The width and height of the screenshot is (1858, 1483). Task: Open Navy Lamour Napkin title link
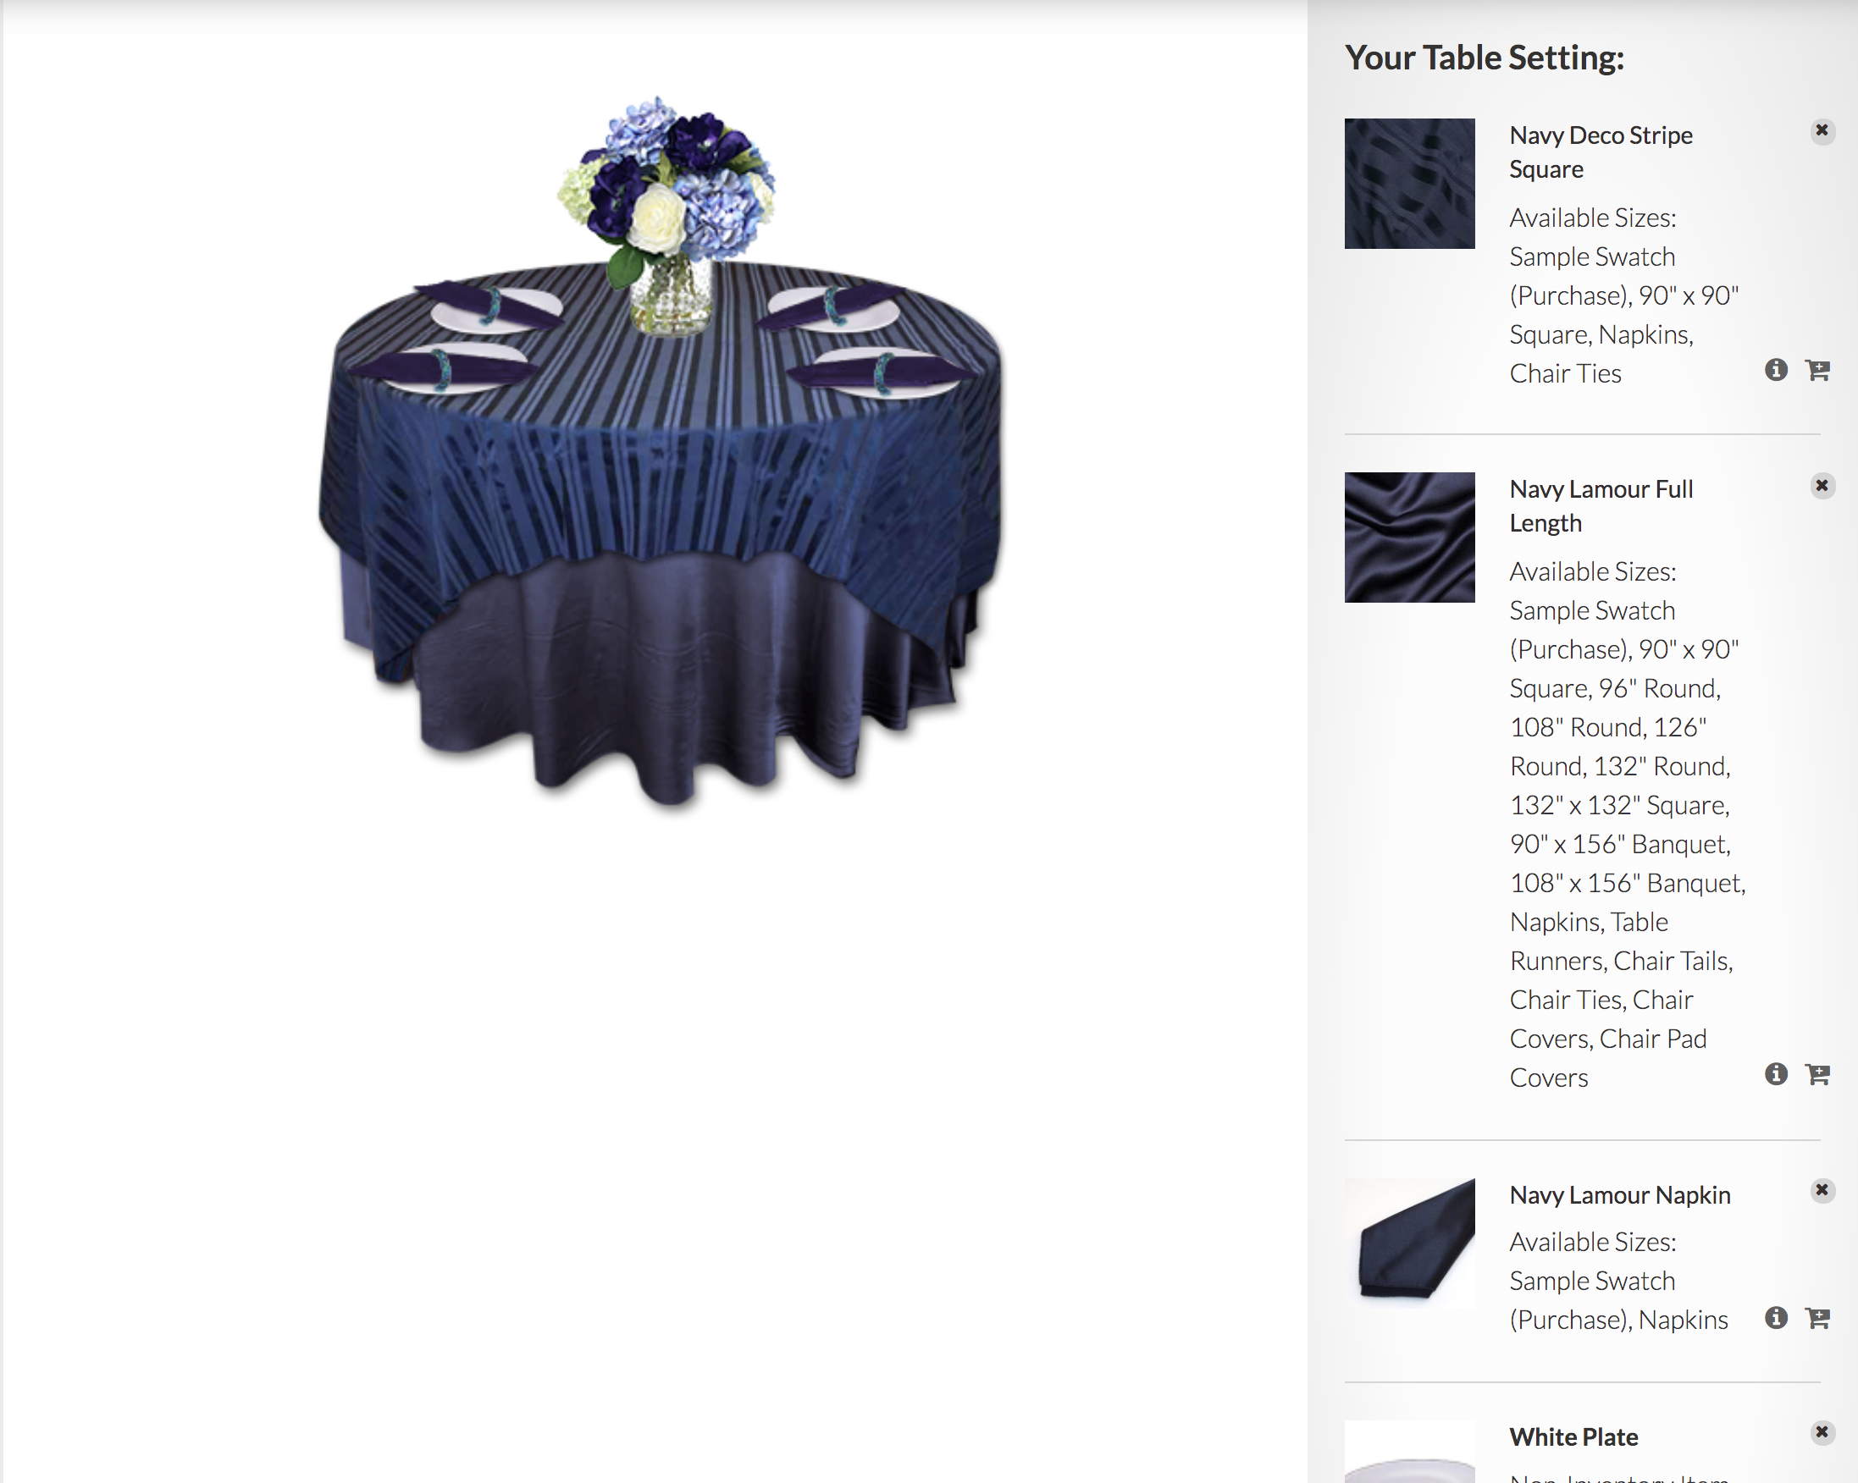coord(1620,1195)
